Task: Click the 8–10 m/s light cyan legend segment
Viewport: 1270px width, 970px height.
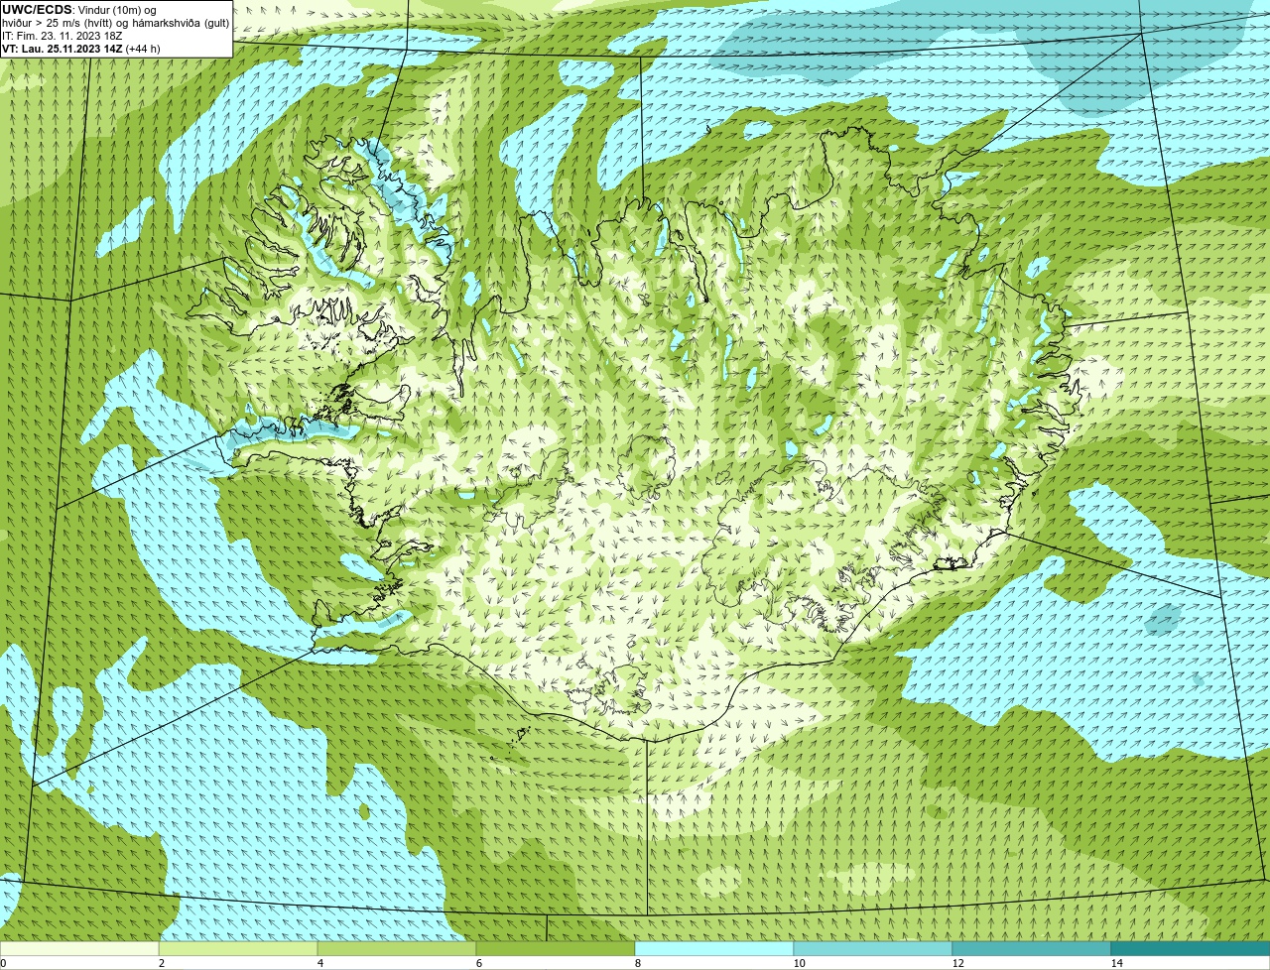Action: tap(714, 948)
